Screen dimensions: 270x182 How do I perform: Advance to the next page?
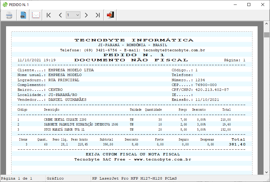point(86,15)
